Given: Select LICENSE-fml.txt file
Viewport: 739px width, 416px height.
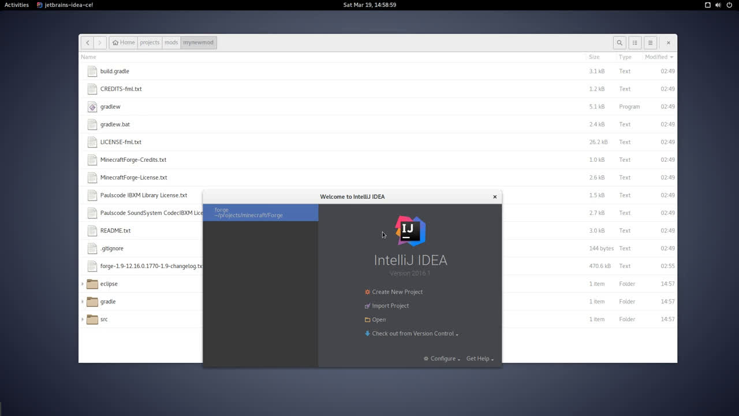Looking at the screenshot, I should pyautogui.click(x=121, y=142).
